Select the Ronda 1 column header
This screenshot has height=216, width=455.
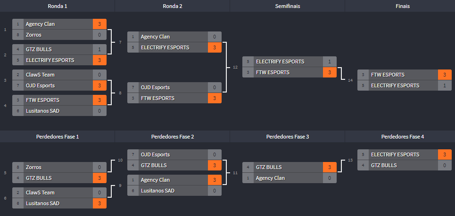pos(58,6)
